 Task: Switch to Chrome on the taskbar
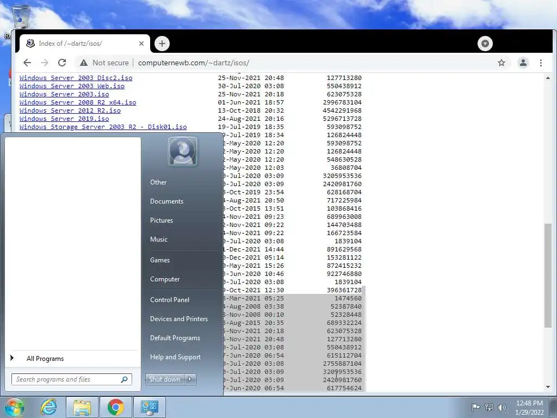point(115,407)
